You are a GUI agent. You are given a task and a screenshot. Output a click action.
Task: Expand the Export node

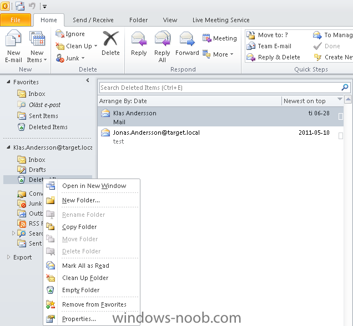8,257
